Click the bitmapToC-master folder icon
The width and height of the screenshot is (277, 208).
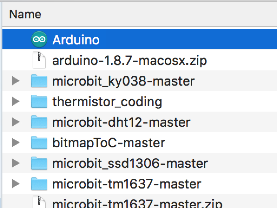(x=39, y=142)
